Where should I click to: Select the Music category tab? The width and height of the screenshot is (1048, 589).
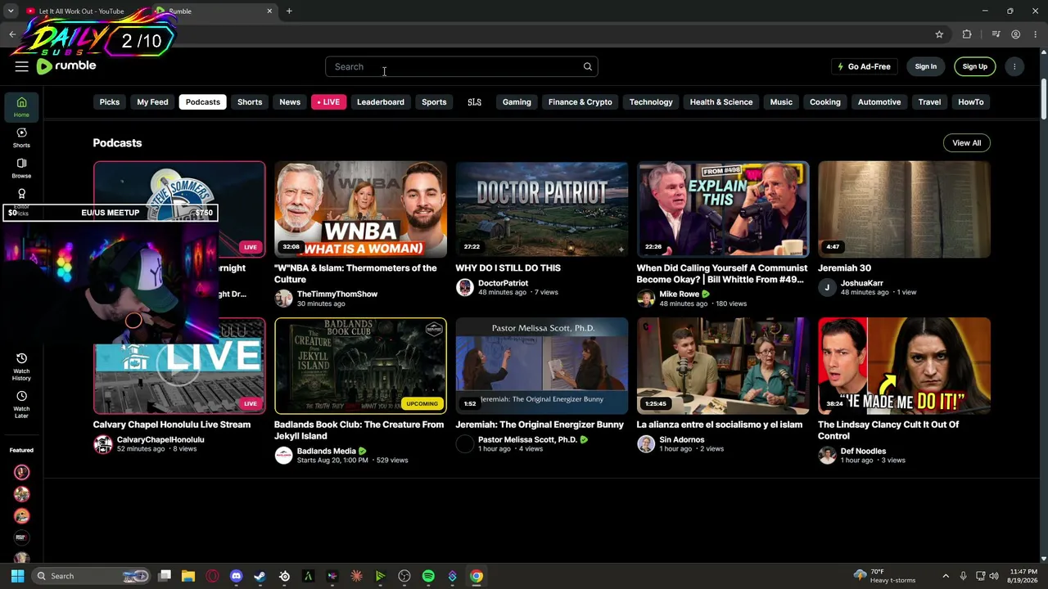point(781,102)
